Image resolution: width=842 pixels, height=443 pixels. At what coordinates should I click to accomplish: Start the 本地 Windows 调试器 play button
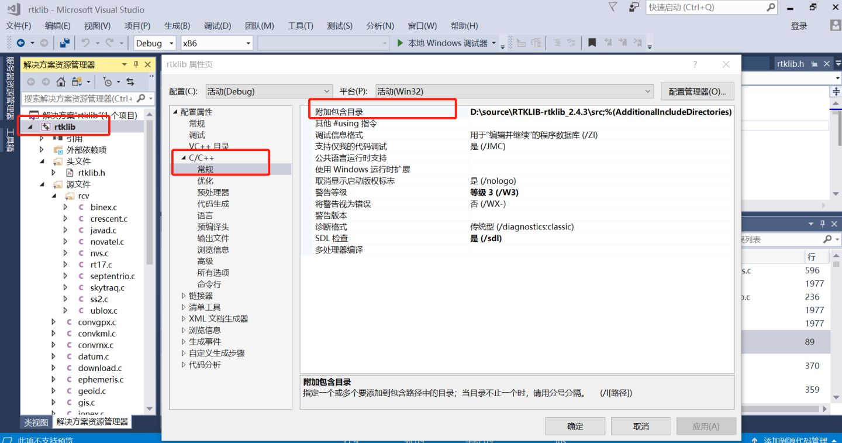[x=400, y=43]
